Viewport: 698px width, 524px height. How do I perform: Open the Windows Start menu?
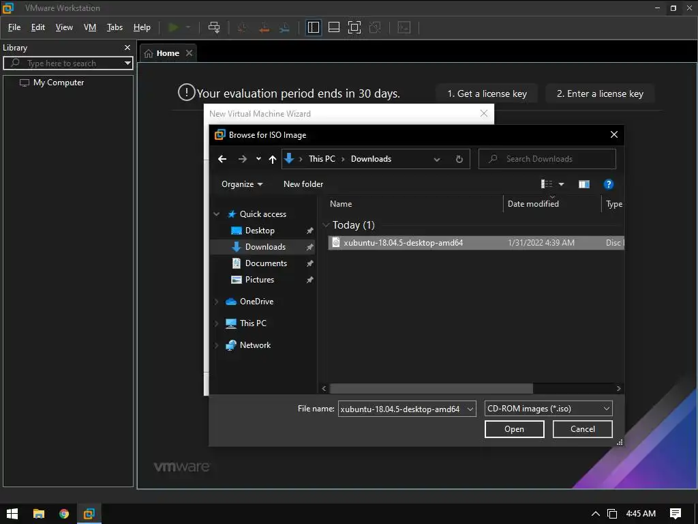pyautogui.click(x=12, y=514)
